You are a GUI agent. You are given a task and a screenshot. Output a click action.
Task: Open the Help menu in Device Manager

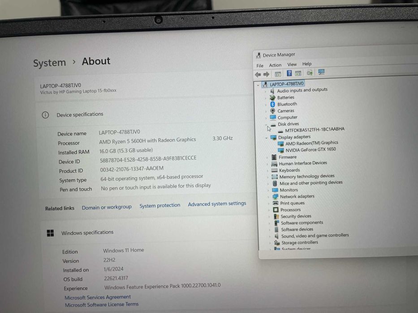pyautogui.click(x=307, y=64)
